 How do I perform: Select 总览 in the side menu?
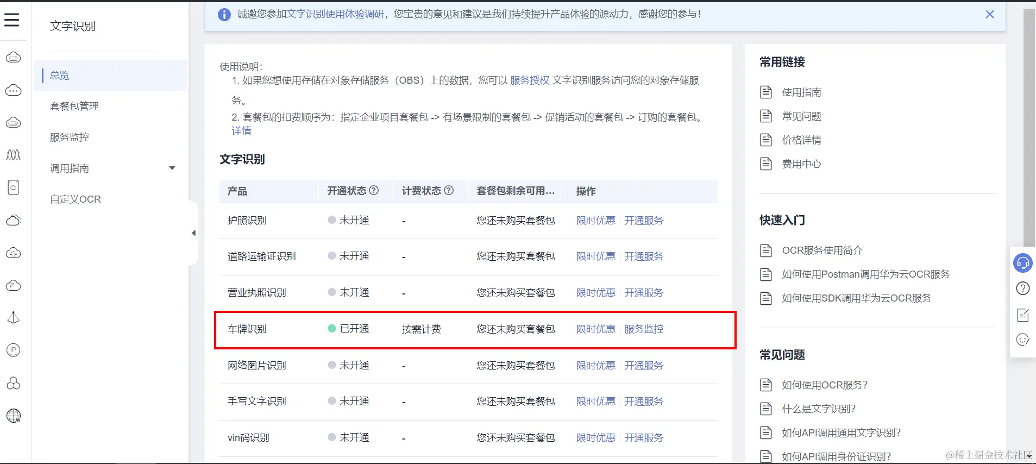(x=110, y=76)
